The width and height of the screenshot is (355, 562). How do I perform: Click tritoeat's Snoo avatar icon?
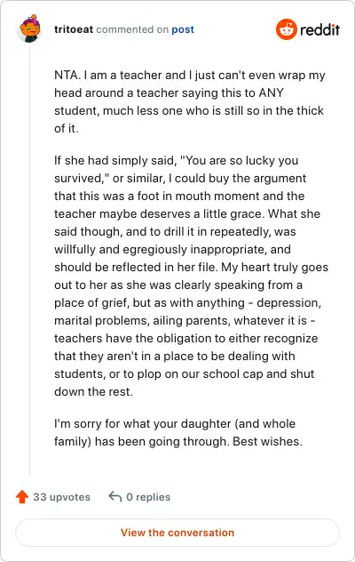tap(29, 28)
